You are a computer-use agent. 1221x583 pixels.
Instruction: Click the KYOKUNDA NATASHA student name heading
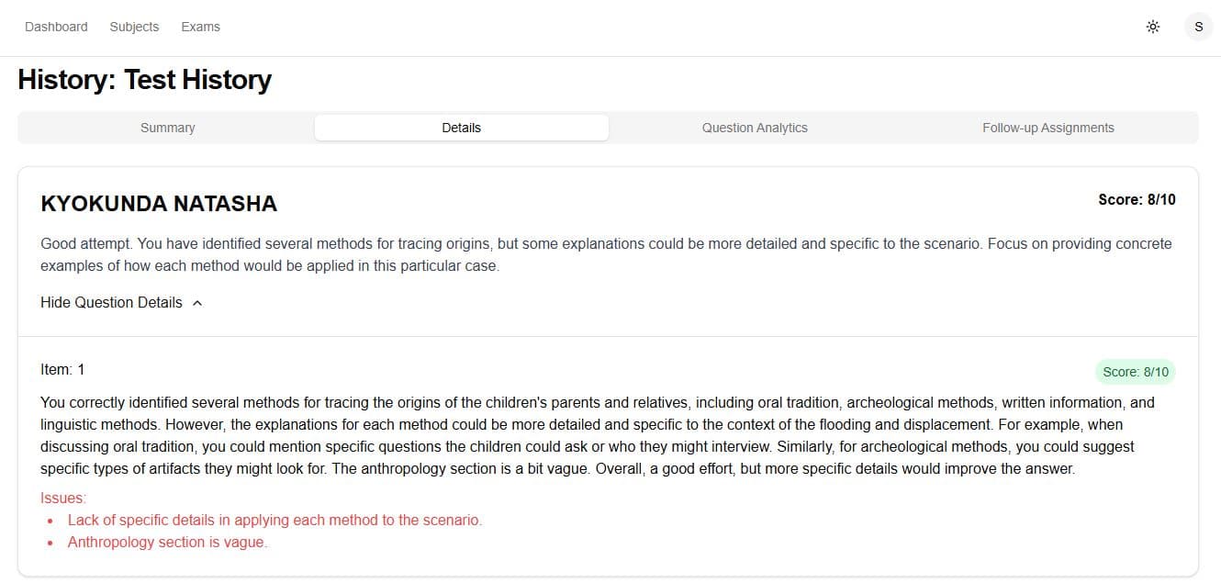click(x=159, y=204)
